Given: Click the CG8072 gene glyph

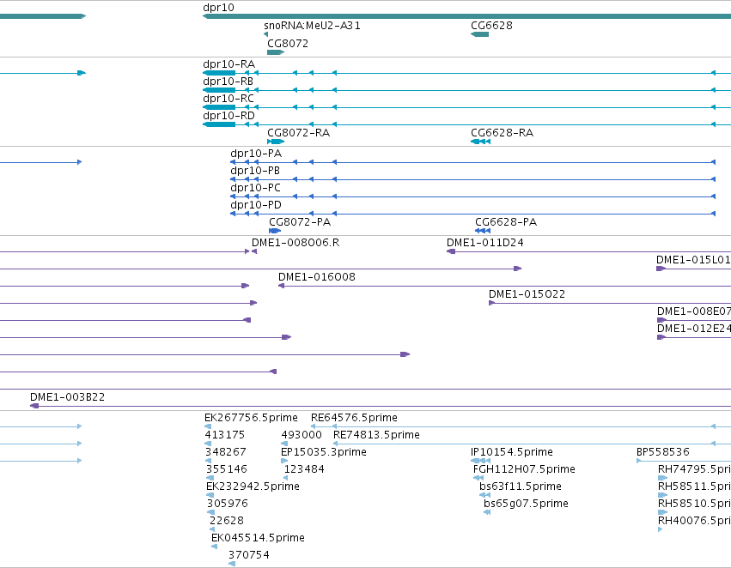Looking at the screenshot, I should click(x=276, y=52).
